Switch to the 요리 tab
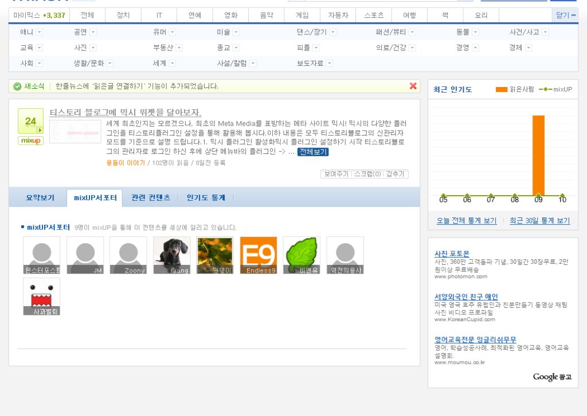 coord(481,15)
